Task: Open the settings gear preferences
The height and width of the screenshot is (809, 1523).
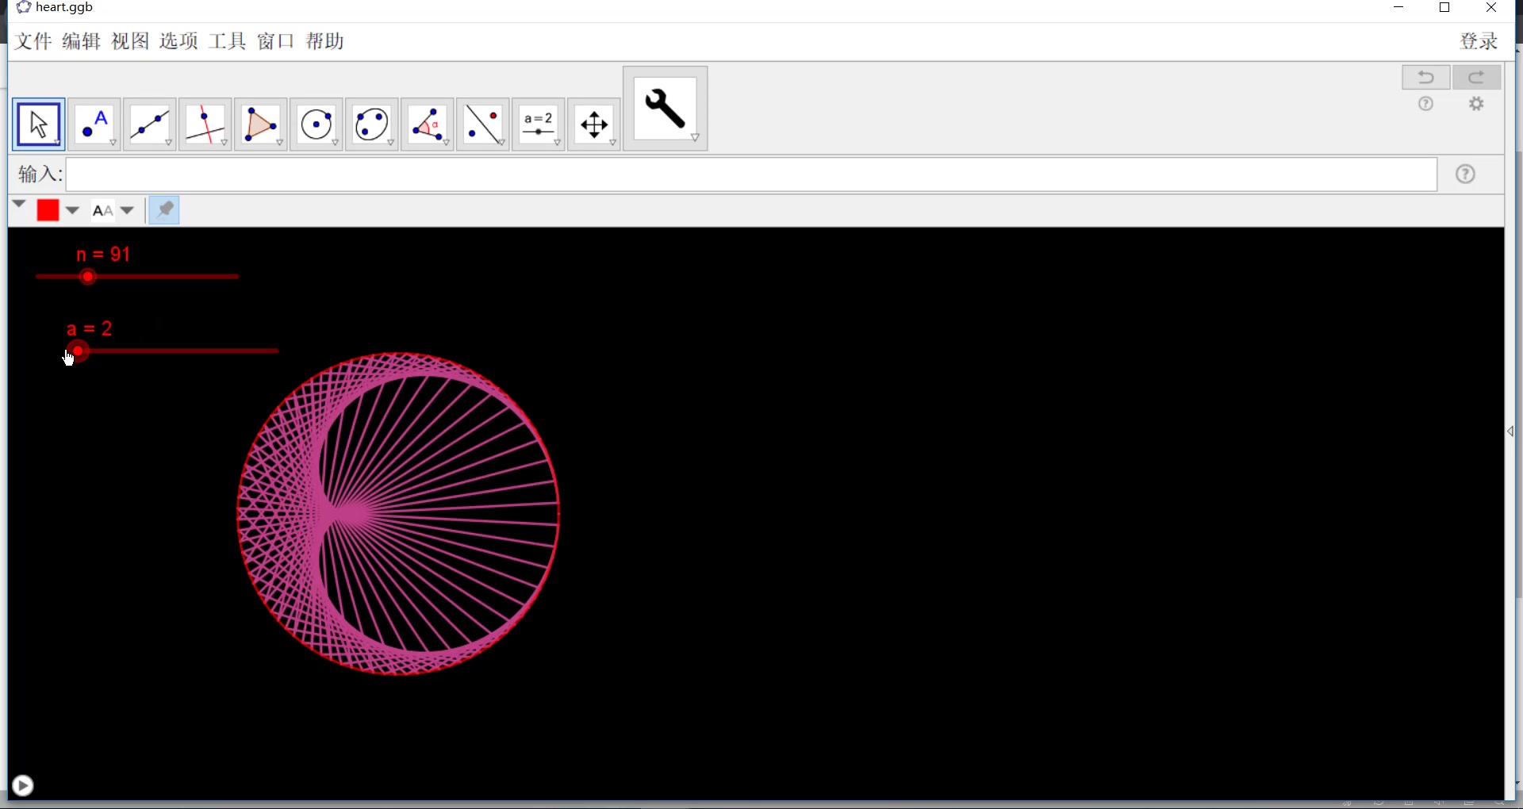Action: pyautogui.click(x=1476, y=104)
